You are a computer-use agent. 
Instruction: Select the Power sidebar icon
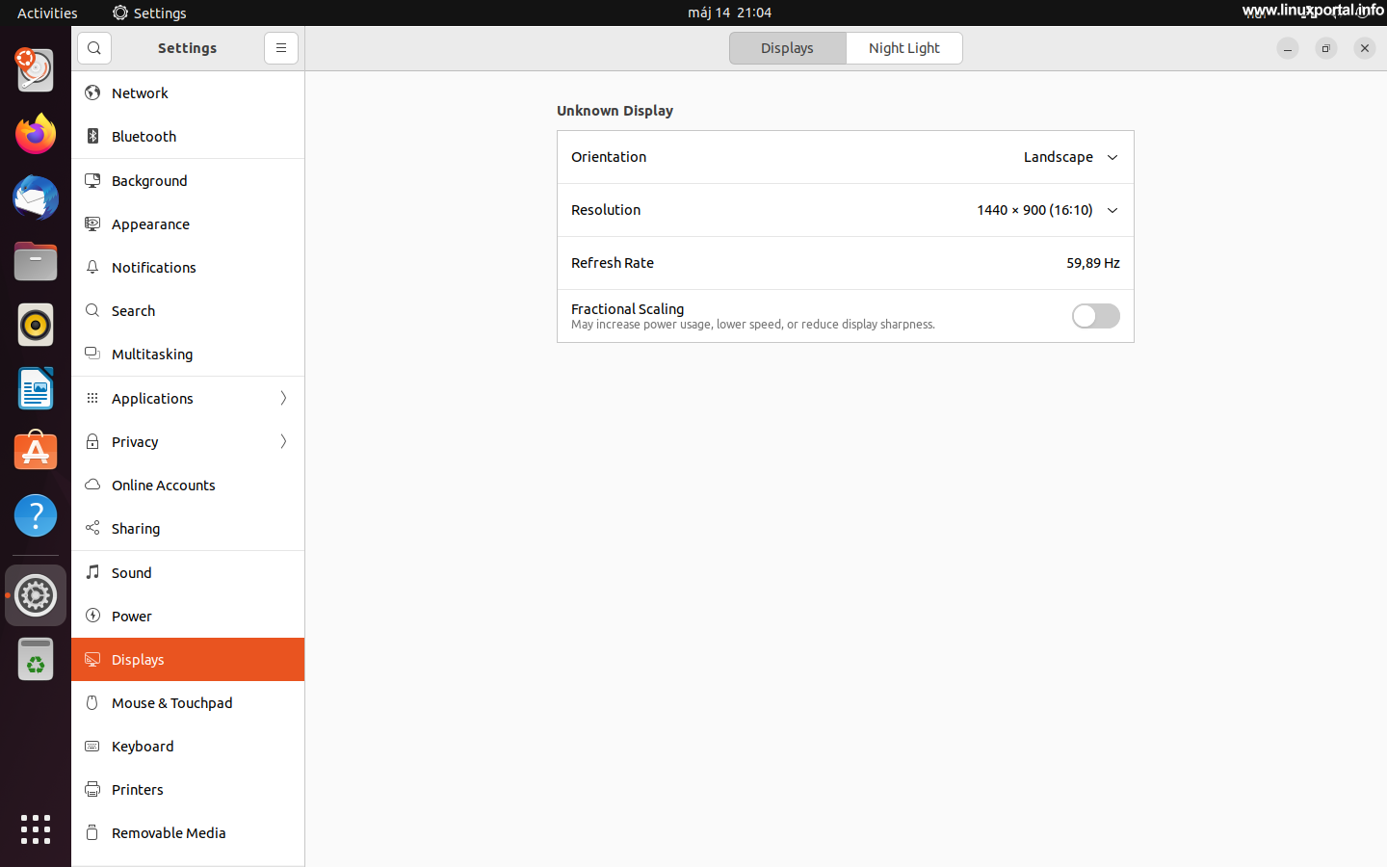click(92, 616)
